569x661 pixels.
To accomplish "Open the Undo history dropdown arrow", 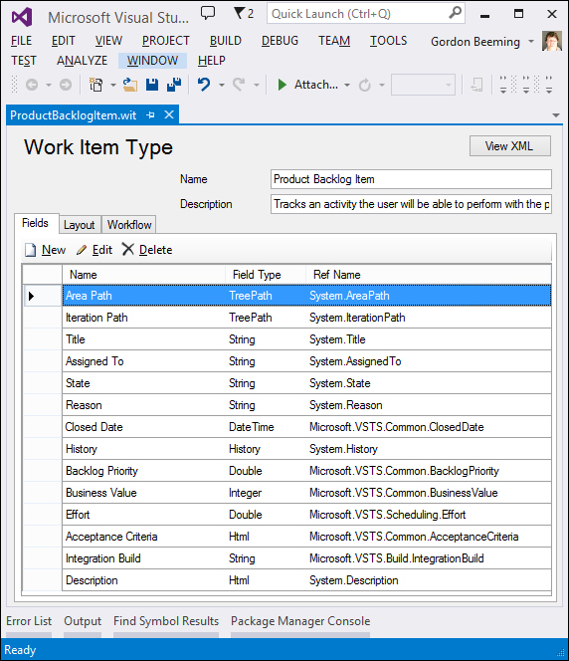I will (x=222, y=86).
